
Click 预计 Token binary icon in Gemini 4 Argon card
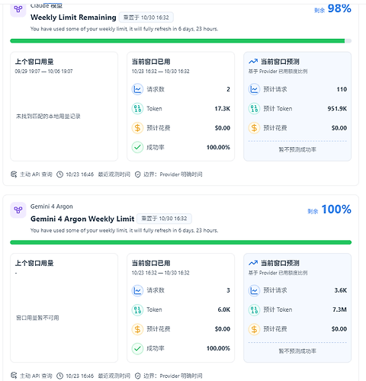(x=254, y=309)
